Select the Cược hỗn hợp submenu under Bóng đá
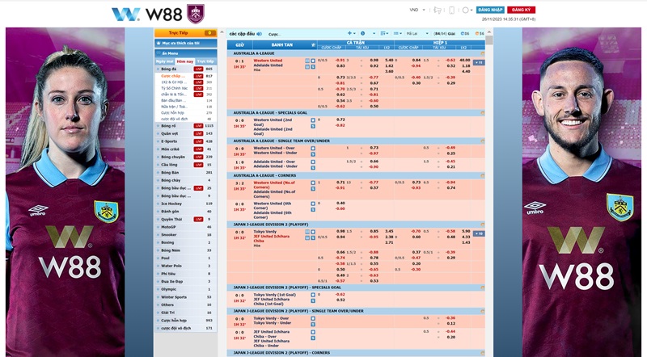 (x=172, y=112)
